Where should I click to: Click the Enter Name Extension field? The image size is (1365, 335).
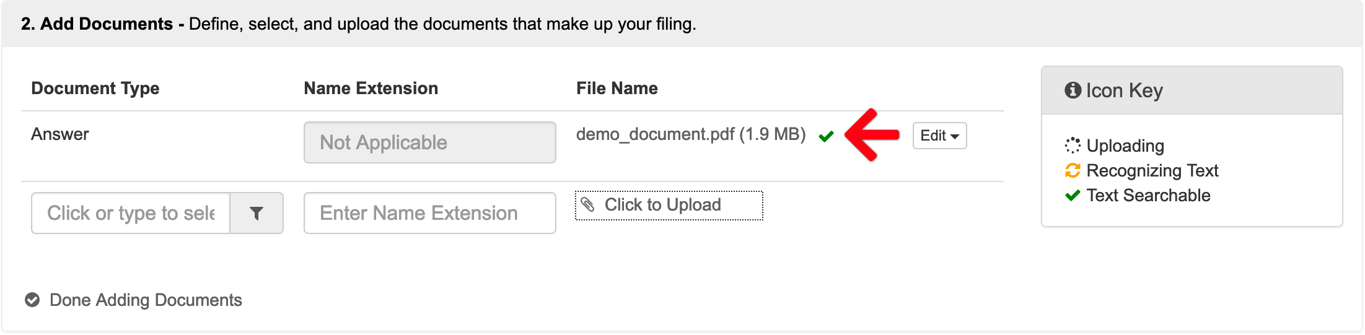click(429, 213)
